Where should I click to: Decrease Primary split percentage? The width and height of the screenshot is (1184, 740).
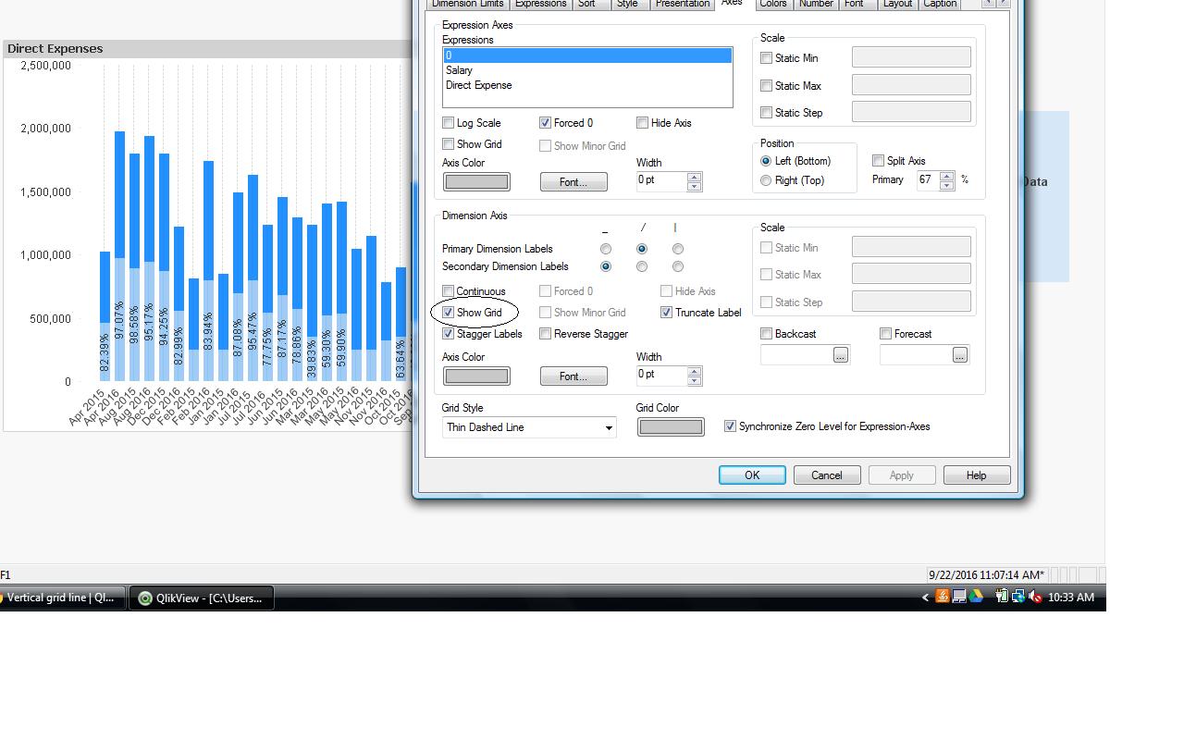click(x=946, y=185)
